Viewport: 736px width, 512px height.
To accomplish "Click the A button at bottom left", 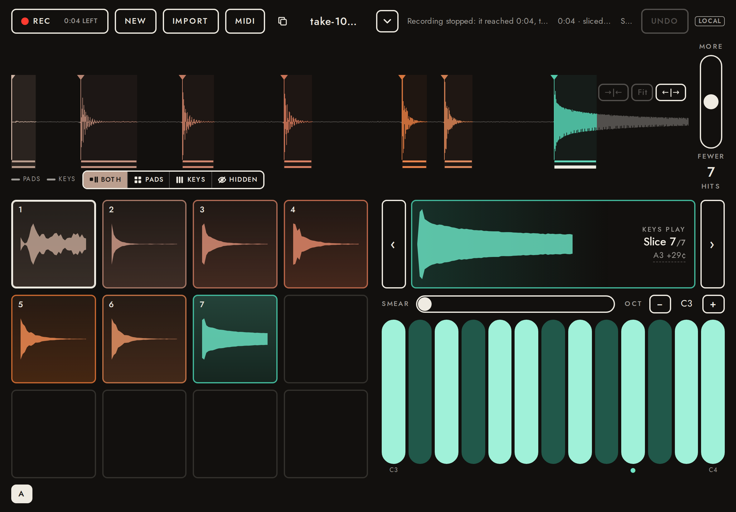I will pyautogui.click(x=22, y=494).
